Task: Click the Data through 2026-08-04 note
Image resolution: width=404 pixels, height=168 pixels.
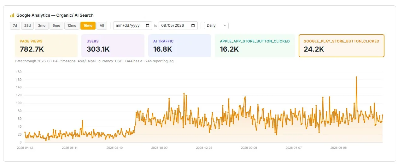Action: tap(95, 61)
